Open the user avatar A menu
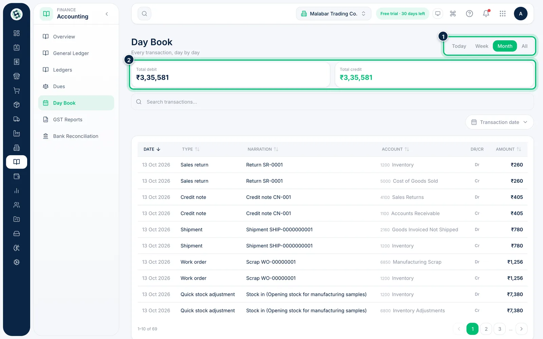Screen dimensions: 543x339 tap(521, 14)
